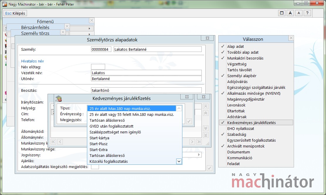Click Adatszolgáltatás kiegészítő megjelölés field
The height and width of the screenshot is (195, 326).
tap(95, 167)
